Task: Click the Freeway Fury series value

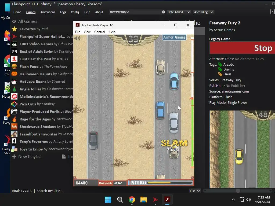Action: coord(231,80)
